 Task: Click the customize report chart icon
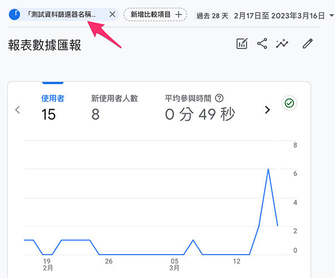pos(242,43)
